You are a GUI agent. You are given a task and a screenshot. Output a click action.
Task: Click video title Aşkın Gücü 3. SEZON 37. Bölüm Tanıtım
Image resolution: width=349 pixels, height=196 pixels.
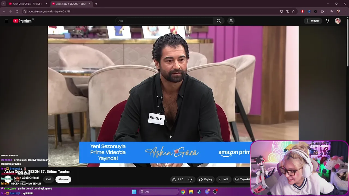point(37,171)
